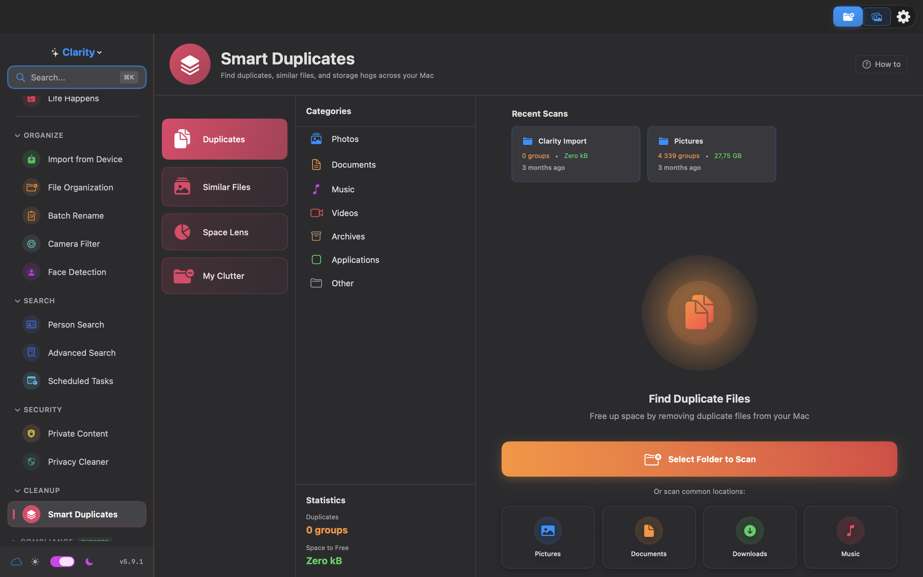Switch to the Similar Files tab

[x=224, y=187]
